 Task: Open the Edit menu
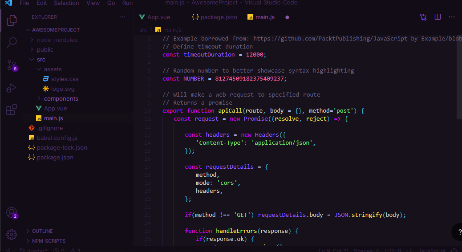pos(41,3)
